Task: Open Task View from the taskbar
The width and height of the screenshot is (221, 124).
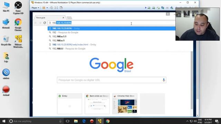Action: (68, 121)
